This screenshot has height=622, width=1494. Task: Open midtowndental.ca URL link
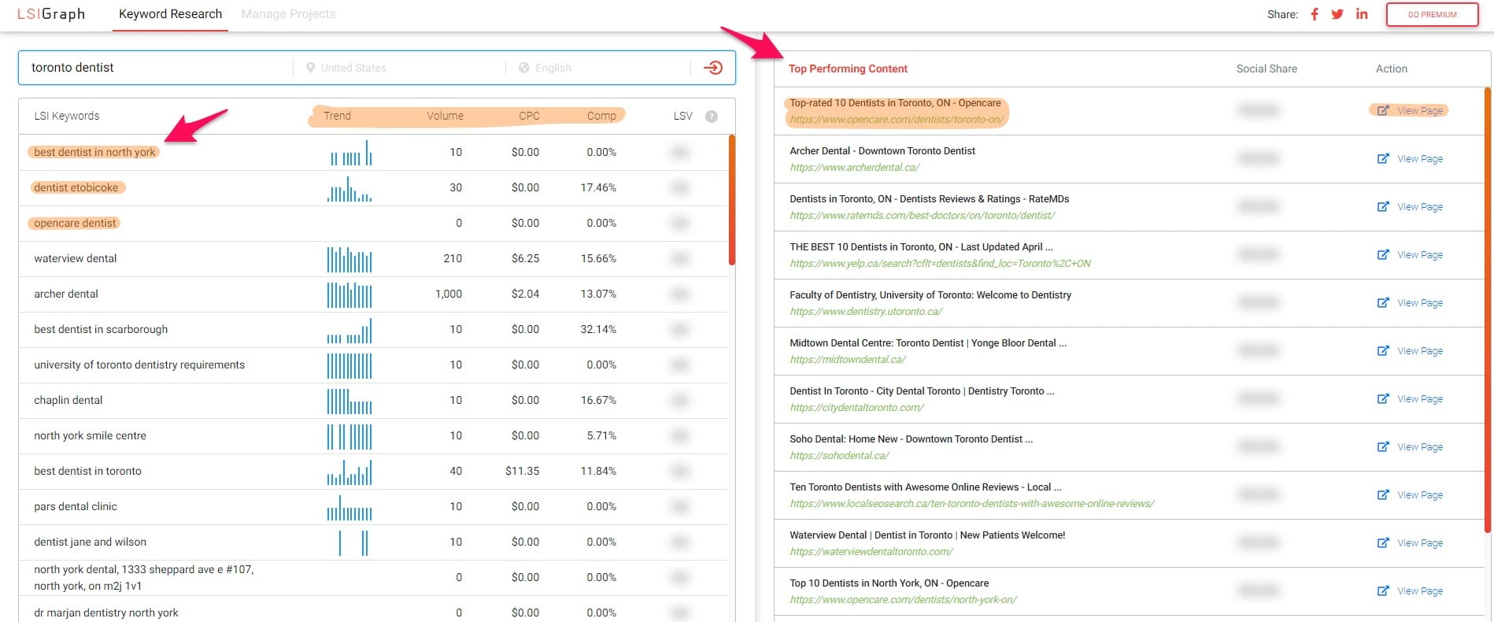(848, 360)
